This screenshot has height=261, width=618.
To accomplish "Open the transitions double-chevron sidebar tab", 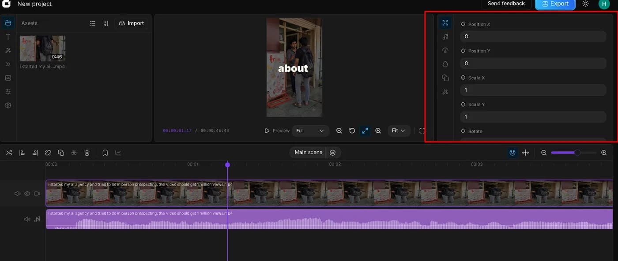I will pyautogui.click(x=8, y=64).
